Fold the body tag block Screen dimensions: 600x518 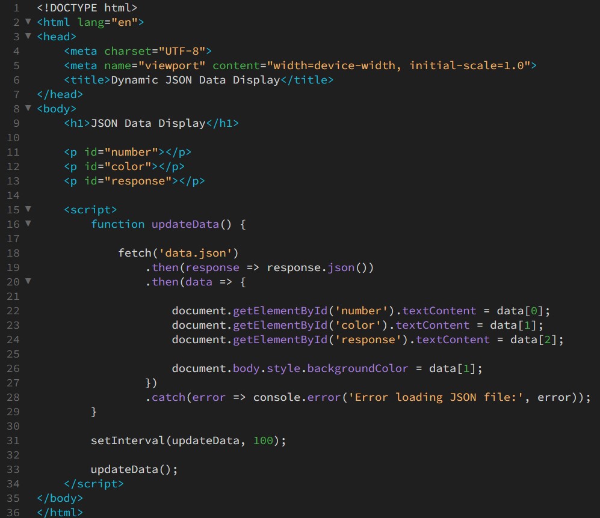28,109
